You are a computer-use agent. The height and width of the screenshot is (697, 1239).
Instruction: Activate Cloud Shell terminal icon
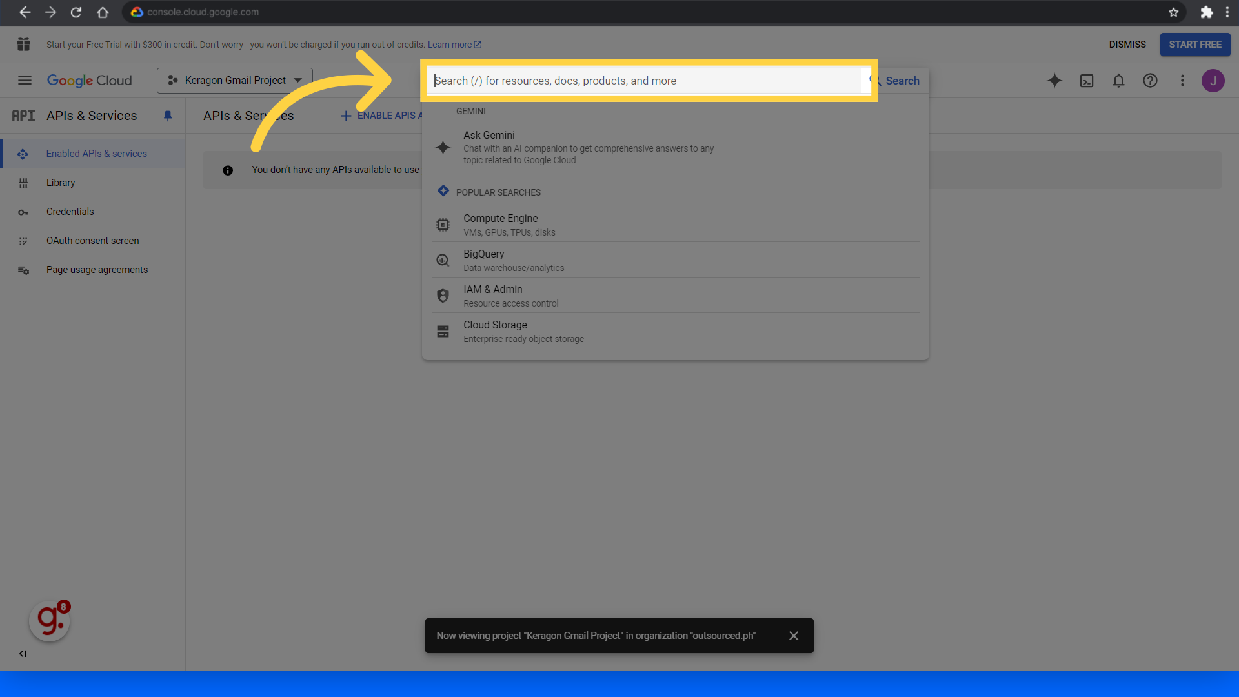[x=1087, y=81]
